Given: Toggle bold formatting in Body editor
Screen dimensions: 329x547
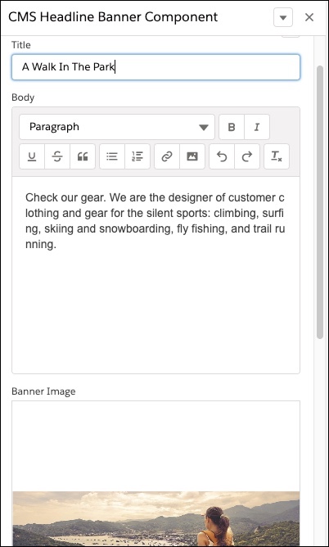Looking at the screenshot, I should coord(232,127).
